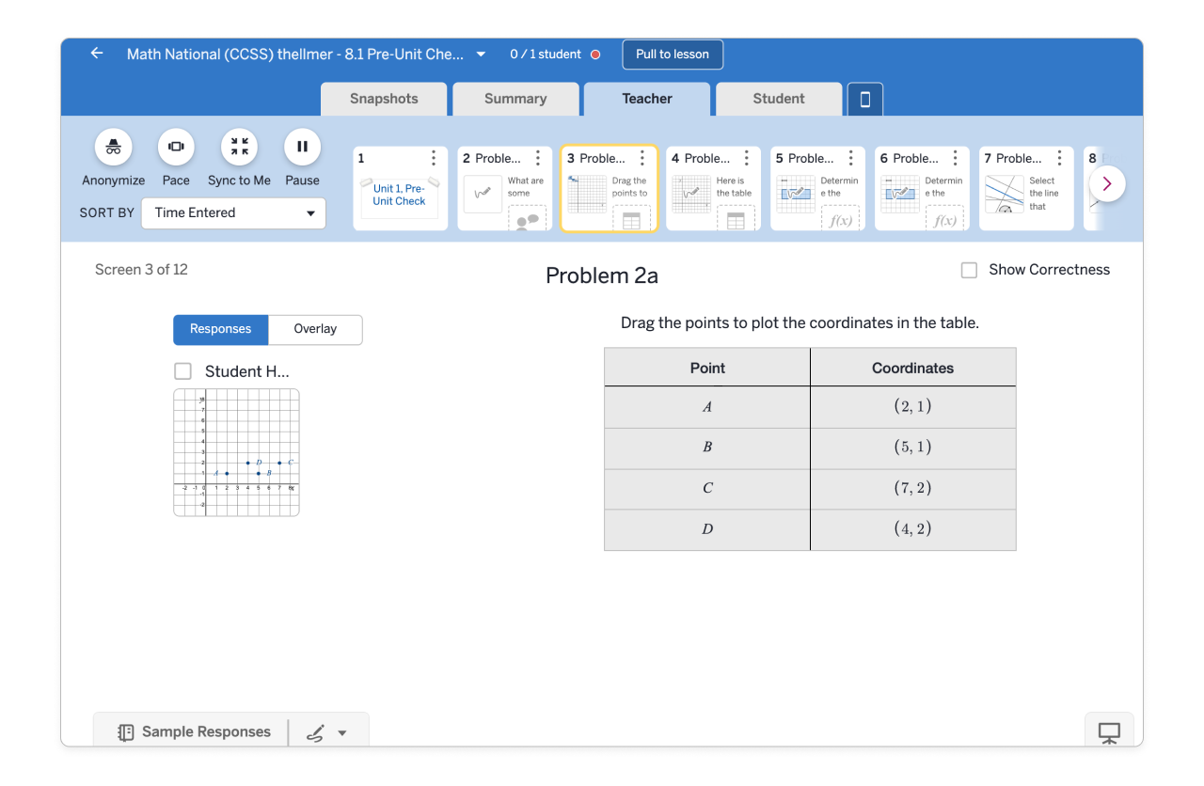Switch to the Summary tab
This screenshot has height=786, width=1204.
(515, 99)
